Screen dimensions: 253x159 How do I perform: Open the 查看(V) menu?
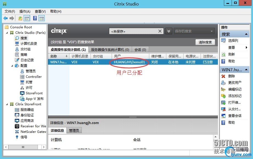point(40,12)
